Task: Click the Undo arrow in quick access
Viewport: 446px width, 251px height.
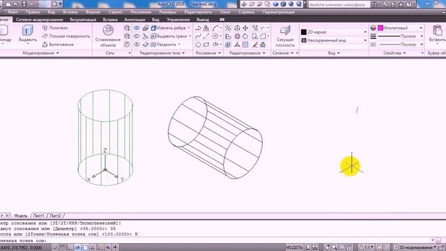Action: pos(32,4)
